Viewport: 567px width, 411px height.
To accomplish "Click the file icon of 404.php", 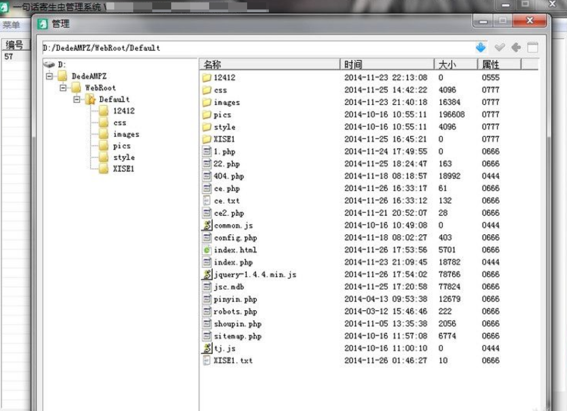I will pos(207,176).
